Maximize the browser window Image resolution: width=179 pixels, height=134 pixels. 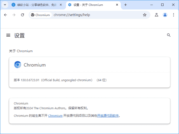pyautogui.click(x=162, y=5)
